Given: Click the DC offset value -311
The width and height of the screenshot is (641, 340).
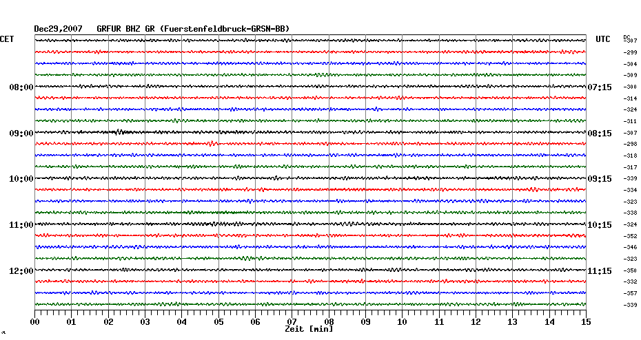Looking at the screenshot, I should pos(631,122).
